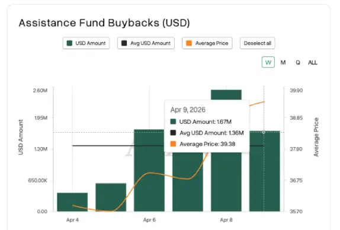Click the '1.30M' left axis label

pos(40,149)
